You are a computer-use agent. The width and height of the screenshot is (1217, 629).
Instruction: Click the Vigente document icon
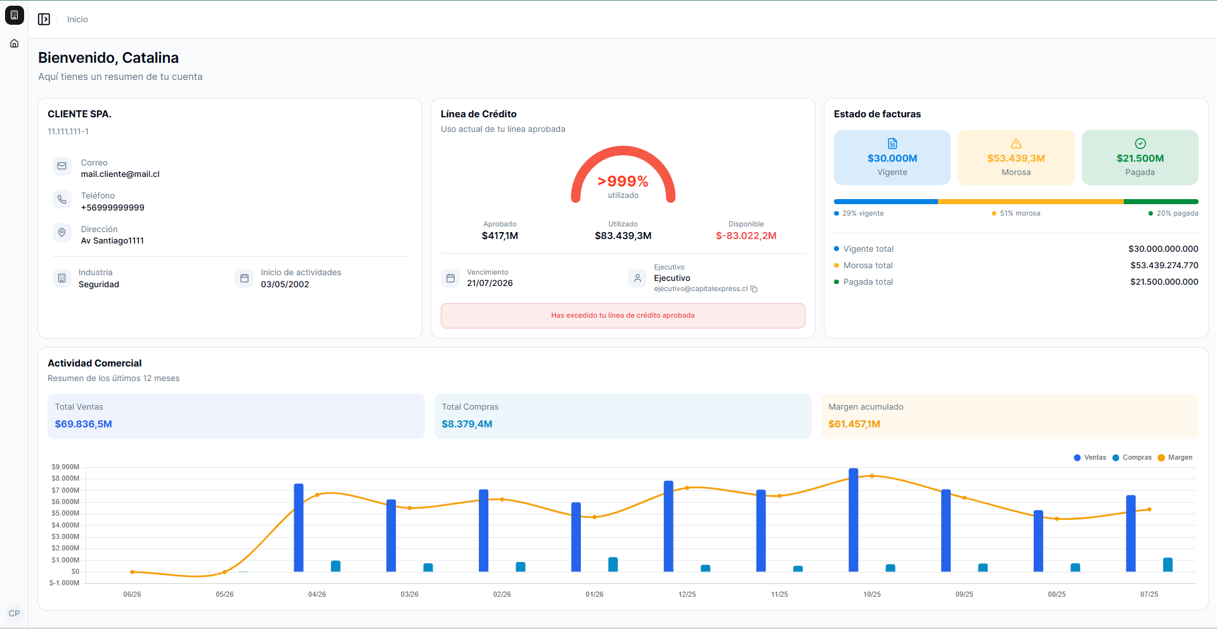(892, 143)
